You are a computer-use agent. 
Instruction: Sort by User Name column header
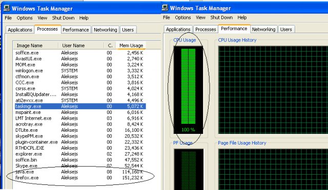pos(81,45)
